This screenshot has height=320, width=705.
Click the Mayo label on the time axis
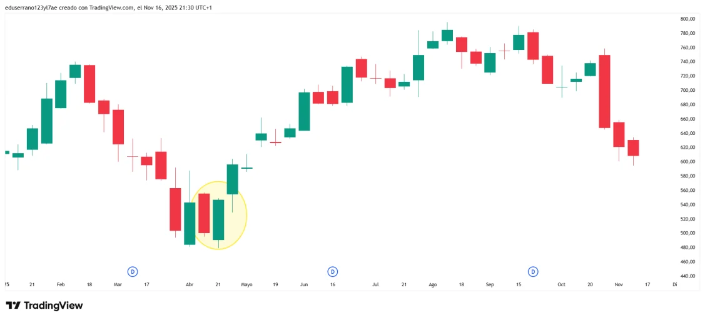pyautogui.click(x=247, y=285)
